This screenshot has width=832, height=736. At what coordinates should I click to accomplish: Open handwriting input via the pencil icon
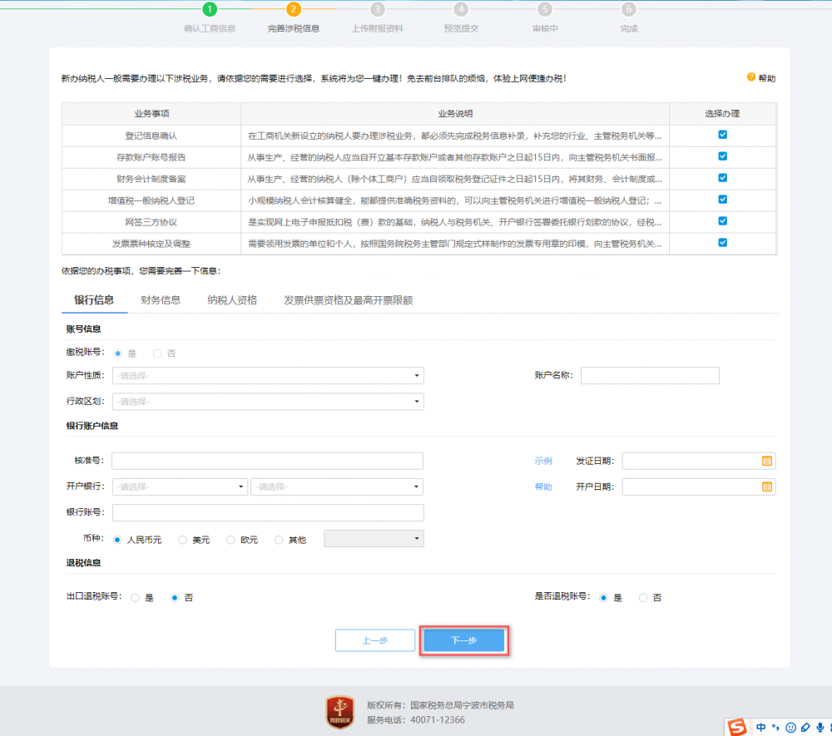click(x=804, y=727)
